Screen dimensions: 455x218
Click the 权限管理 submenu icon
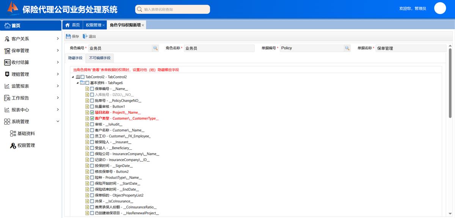pos(13,145)
